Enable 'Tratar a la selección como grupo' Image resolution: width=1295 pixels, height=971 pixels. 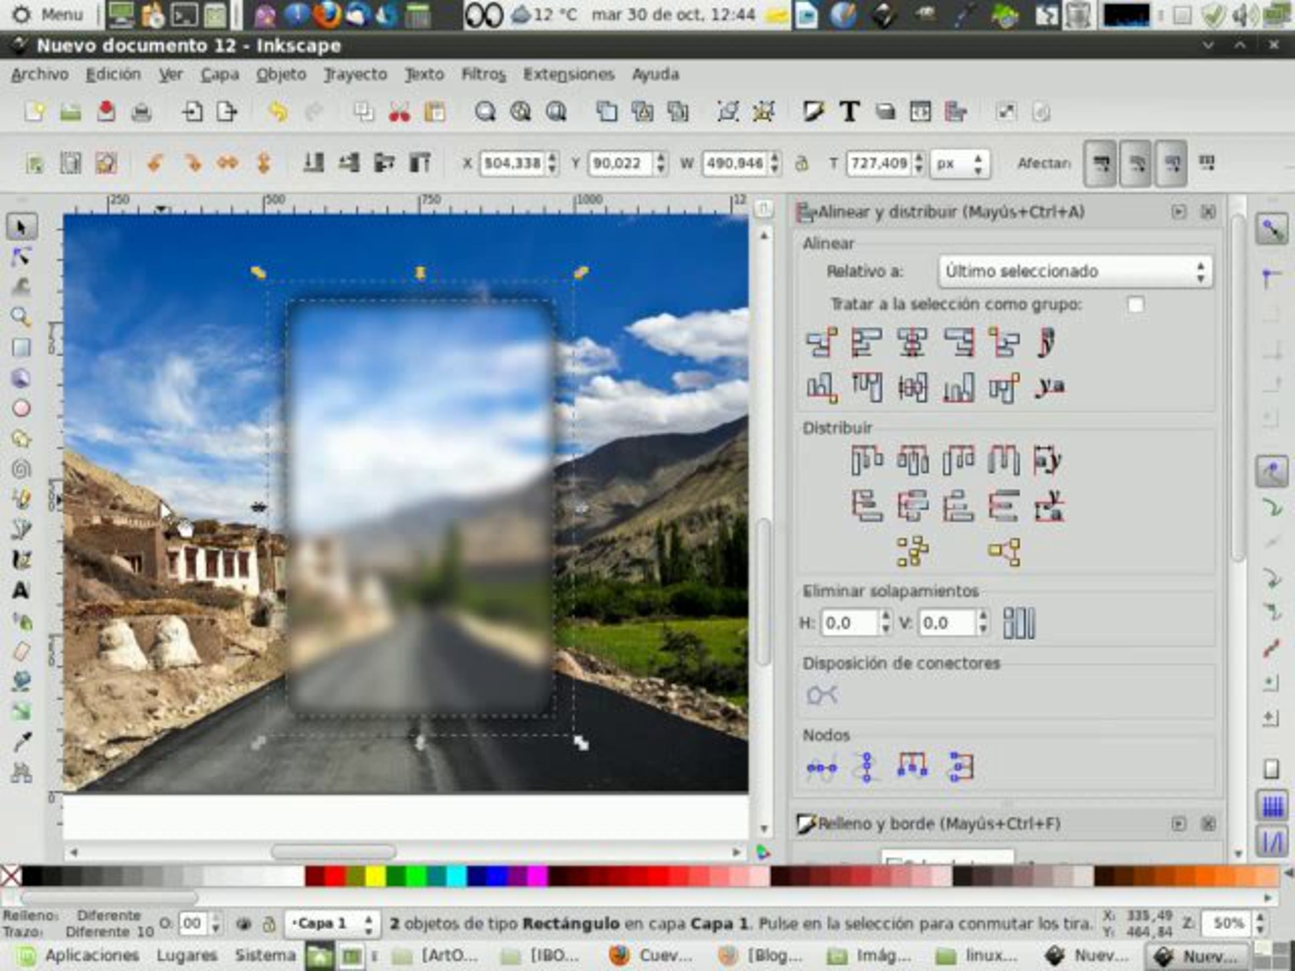click(1135, 304)
